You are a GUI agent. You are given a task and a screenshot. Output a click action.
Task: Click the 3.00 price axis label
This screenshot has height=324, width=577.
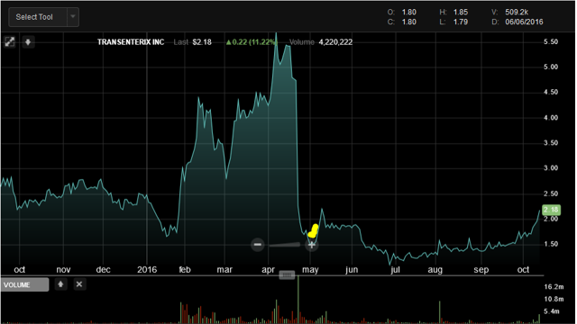tap(551, 168)
